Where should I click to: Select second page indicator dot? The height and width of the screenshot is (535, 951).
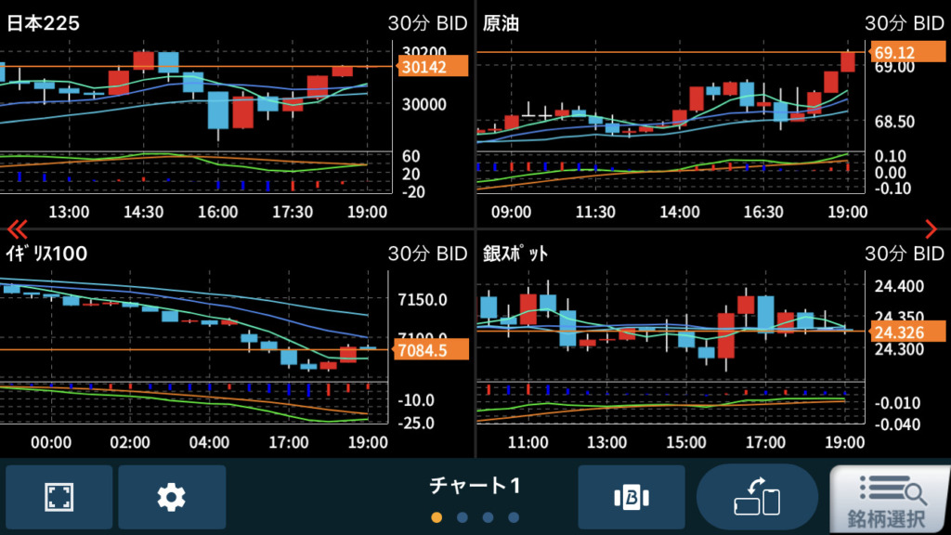click(x=462, y=517)
